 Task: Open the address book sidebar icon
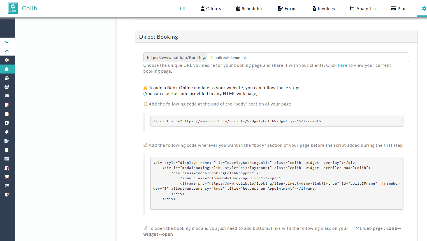coord(7,123)
